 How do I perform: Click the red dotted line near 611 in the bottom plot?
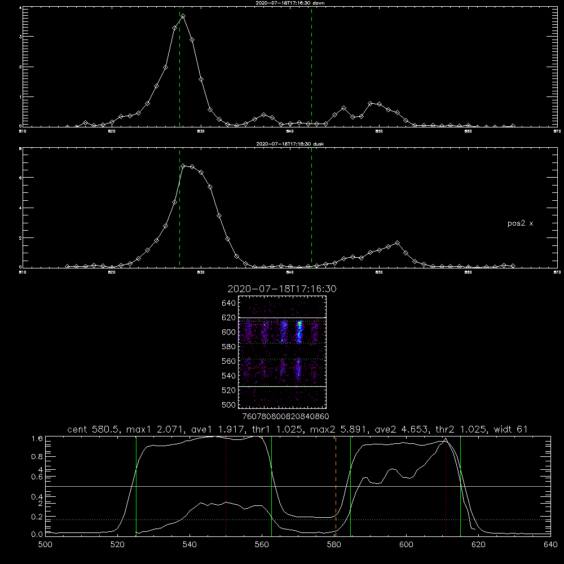click(x=446, y=486)
